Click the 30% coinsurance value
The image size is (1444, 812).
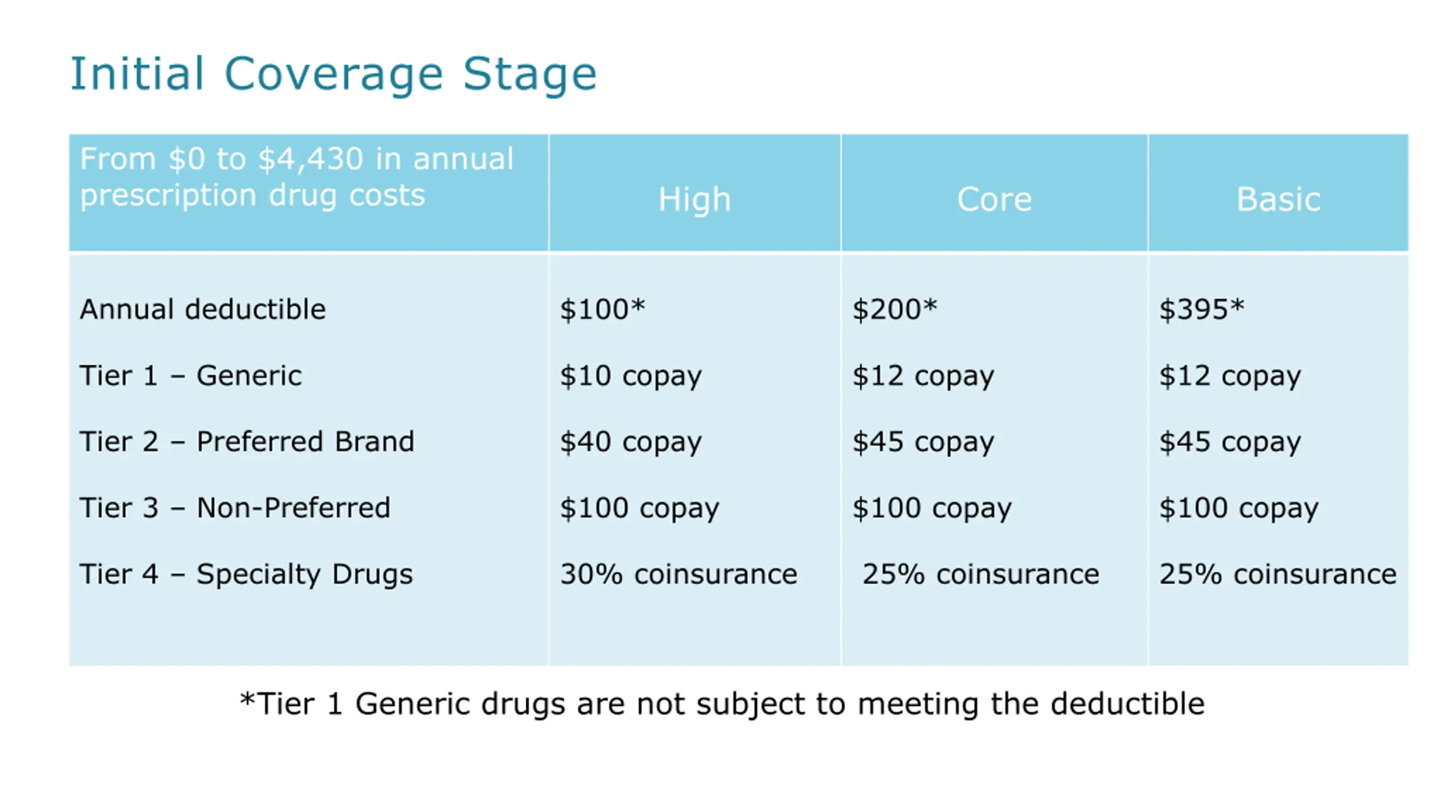(x=679, y=574)
